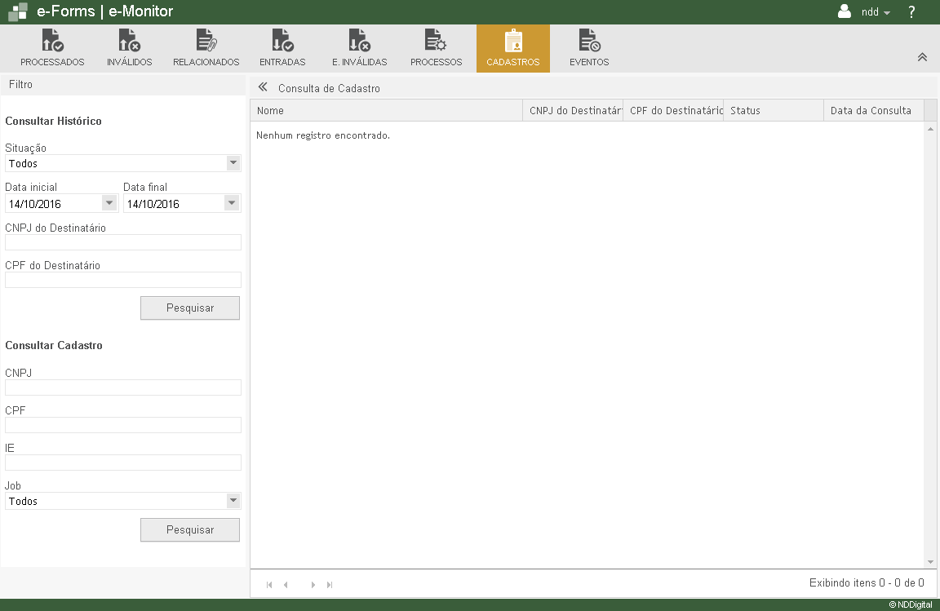Image resolution: width=940 pixels, height=611 pixels.
Task: Open the Processos gear icon
Action: tap(436, 41)
